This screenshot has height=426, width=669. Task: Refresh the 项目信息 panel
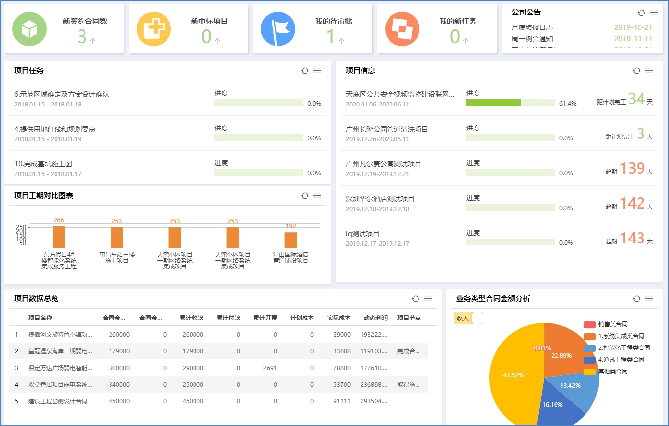(637, 71)
